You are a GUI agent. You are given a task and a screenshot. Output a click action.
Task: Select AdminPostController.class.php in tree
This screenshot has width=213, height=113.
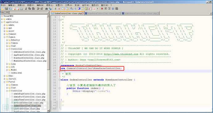(x=29, y=97)
